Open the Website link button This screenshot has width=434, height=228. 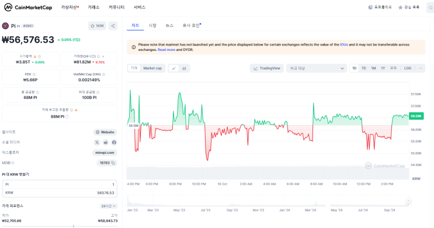[x=105, y=132]
